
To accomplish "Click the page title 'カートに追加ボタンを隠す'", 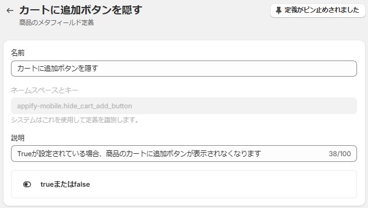I will [x=81, y=10].
